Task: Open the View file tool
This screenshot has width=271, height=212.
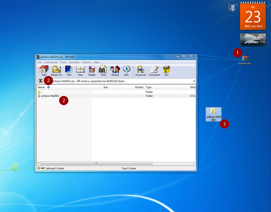Action: 80,71
